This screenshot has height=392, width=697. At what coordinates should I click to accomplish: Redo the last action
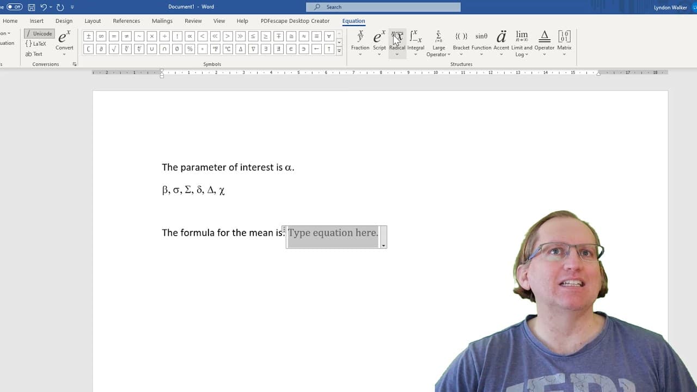click(x=60, y=7)
